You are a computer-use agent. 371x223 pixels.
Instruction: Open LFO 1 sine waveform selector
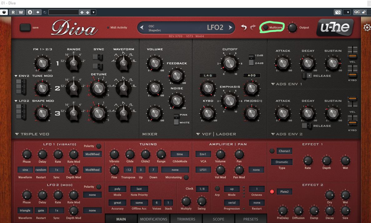pyautogui.click(x=25, y=170)
